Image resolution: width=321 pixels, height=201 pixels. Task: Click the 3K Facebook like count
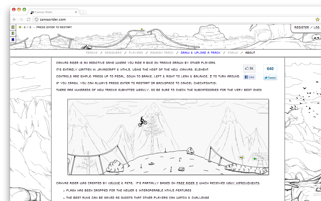(249, 69)
